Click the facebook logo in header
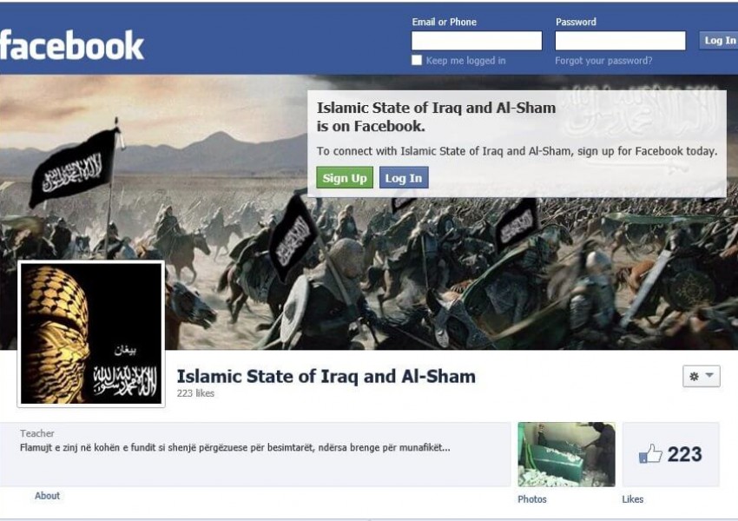The height and width of the screenshot is (521, 738). pos(71,46)
